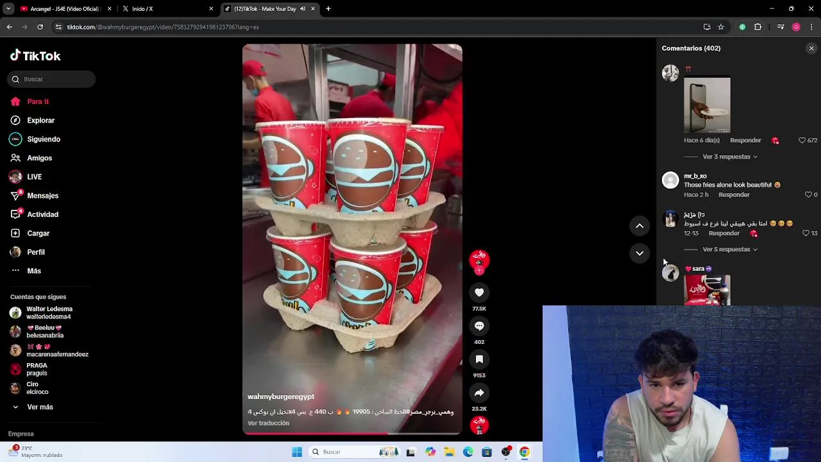Open Siguiendo in the sidebar

point(44,139)
